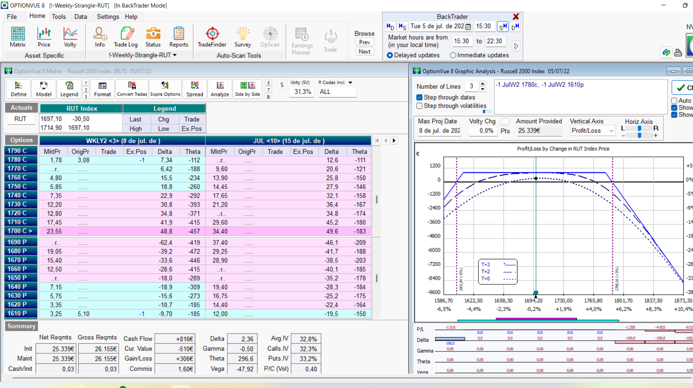Image resolution: width=693 pixels, height=388 pixels.
Task: Adjust the lower Horiz Axis slider
Action: click(x=639, y=136)
